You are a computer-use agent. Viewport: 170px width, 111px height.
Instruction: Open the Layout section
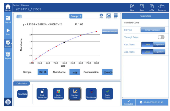click(8, 19)
